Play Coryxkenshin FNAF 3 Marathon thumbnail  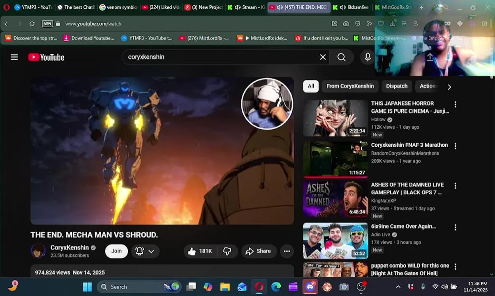(335, 160)
